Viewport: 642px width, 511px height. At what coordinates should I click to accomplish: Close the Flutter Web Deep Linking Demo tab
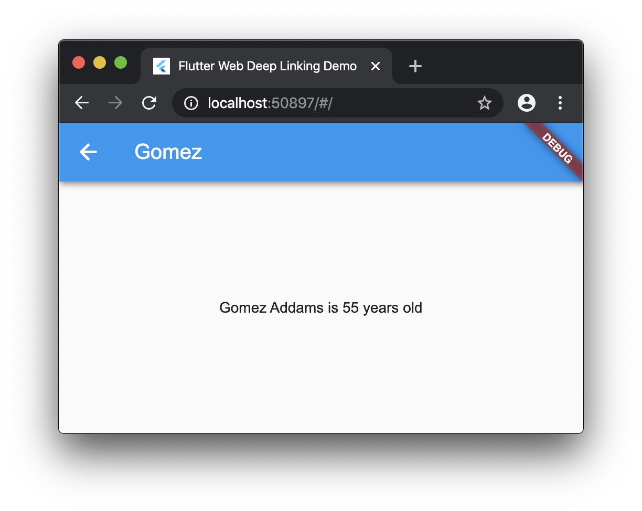(376, 66)
